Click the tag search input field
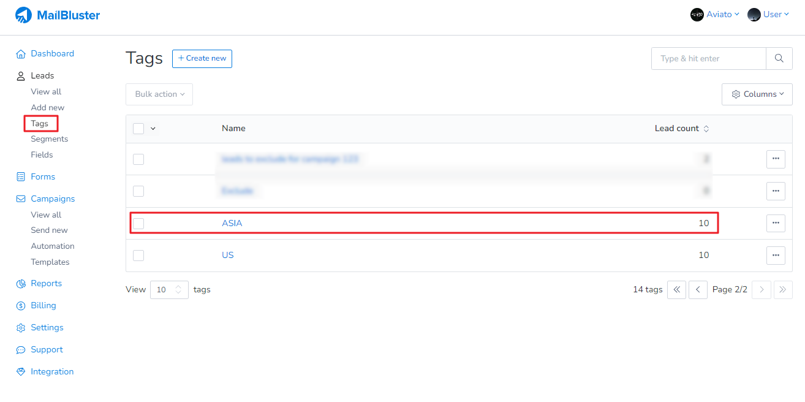The height and width of the screenshot is (402, 805). (x=708, y=59)
